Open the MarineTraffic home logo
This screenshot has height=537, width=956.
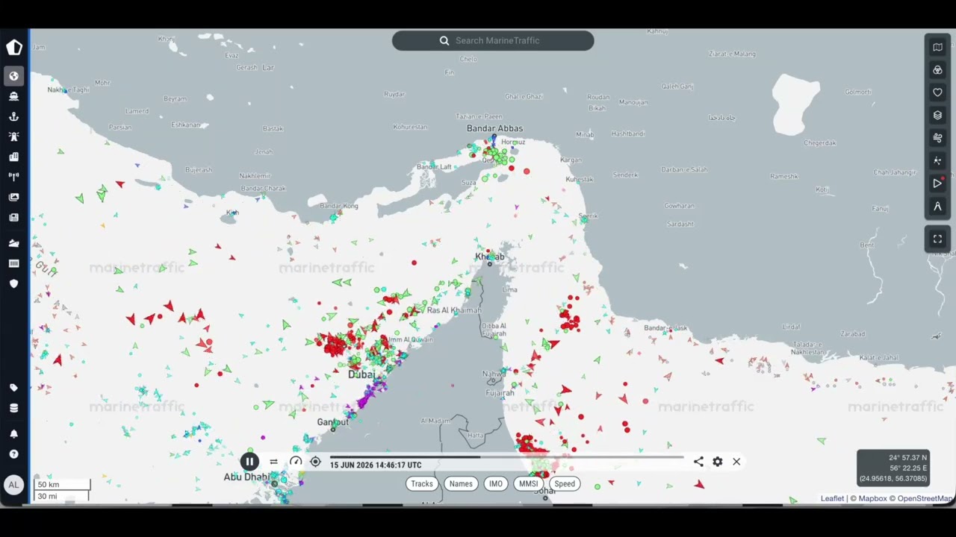coord(14,48)
